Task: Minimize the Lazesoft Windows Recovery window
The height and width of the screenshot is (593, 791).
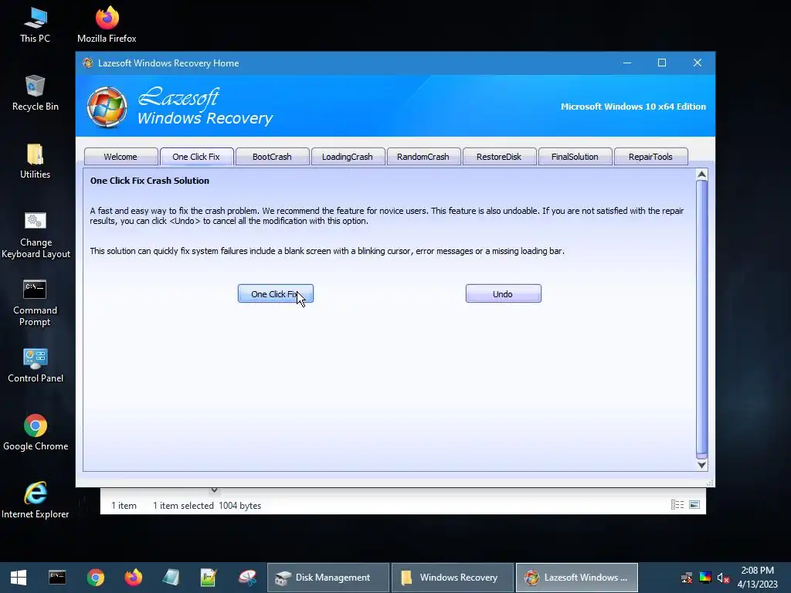Action: click(627, 63)
